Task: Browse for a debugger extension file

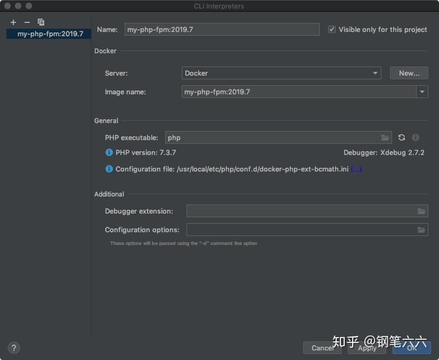Action: click(x=421, y=211)
